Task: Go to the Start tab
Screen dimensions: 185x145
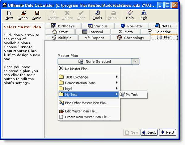Action: click(x=60, y=32)
